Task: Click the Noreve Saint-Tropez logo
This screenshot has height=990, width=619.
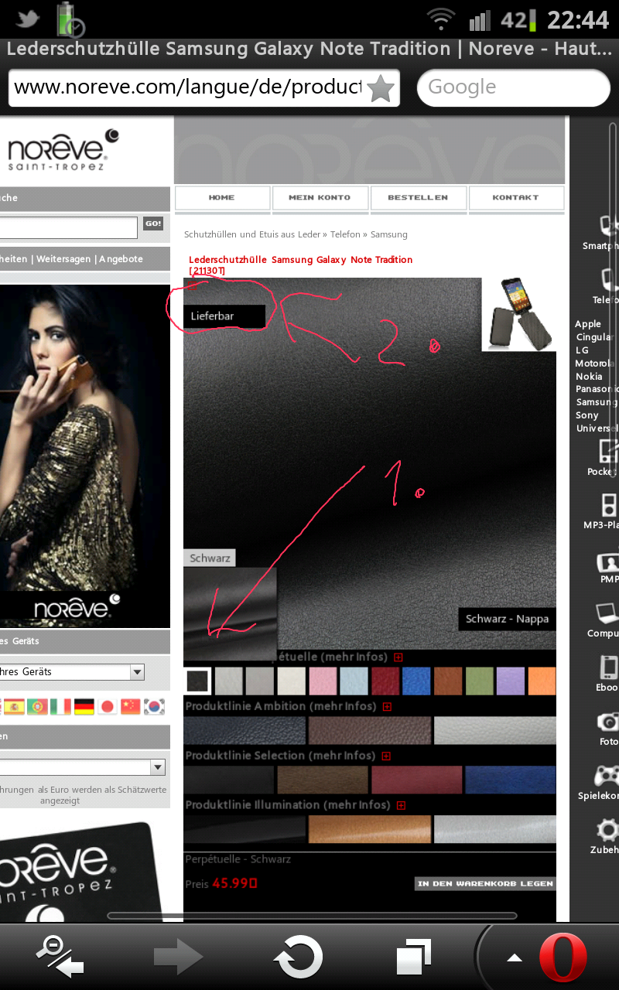Action: click(63, 150)
